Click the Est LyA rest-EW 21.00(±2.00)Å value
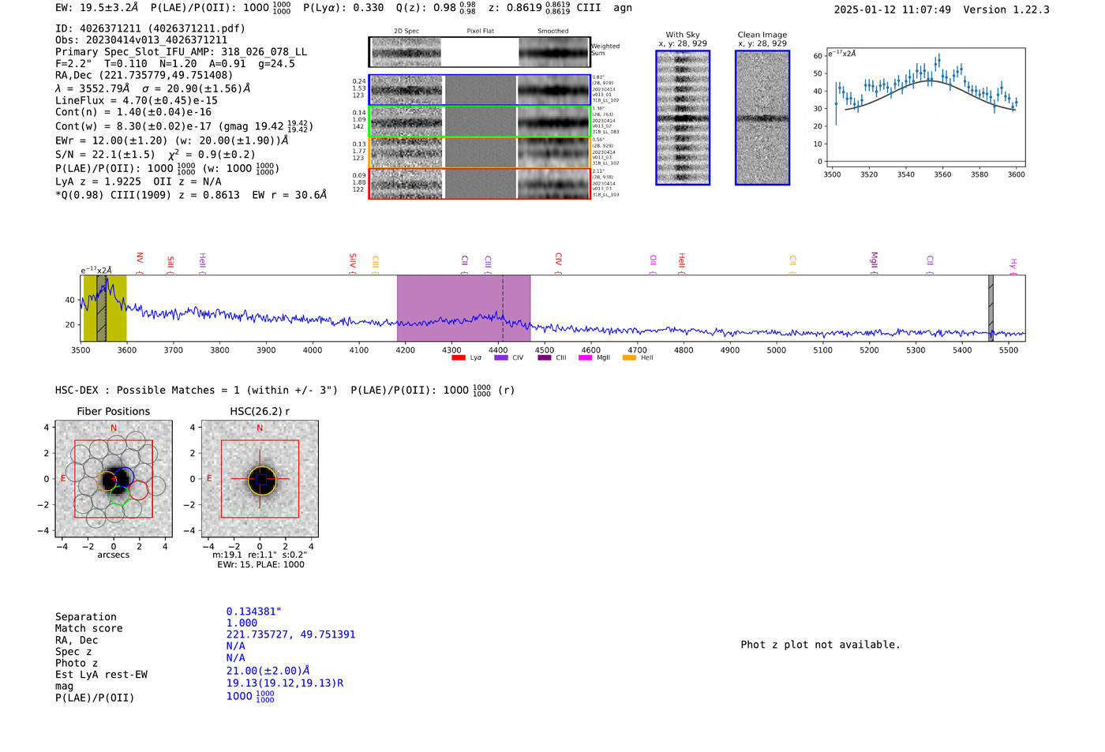The width and height of the screenshot is (1105, 752). (x=268, y=671)
